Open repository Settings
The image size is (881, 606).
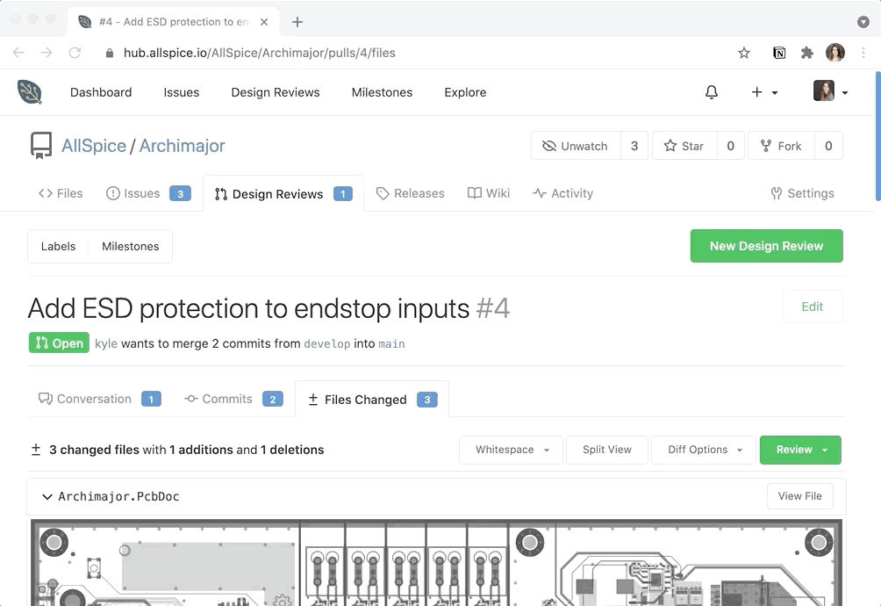[x=802, y=193]
